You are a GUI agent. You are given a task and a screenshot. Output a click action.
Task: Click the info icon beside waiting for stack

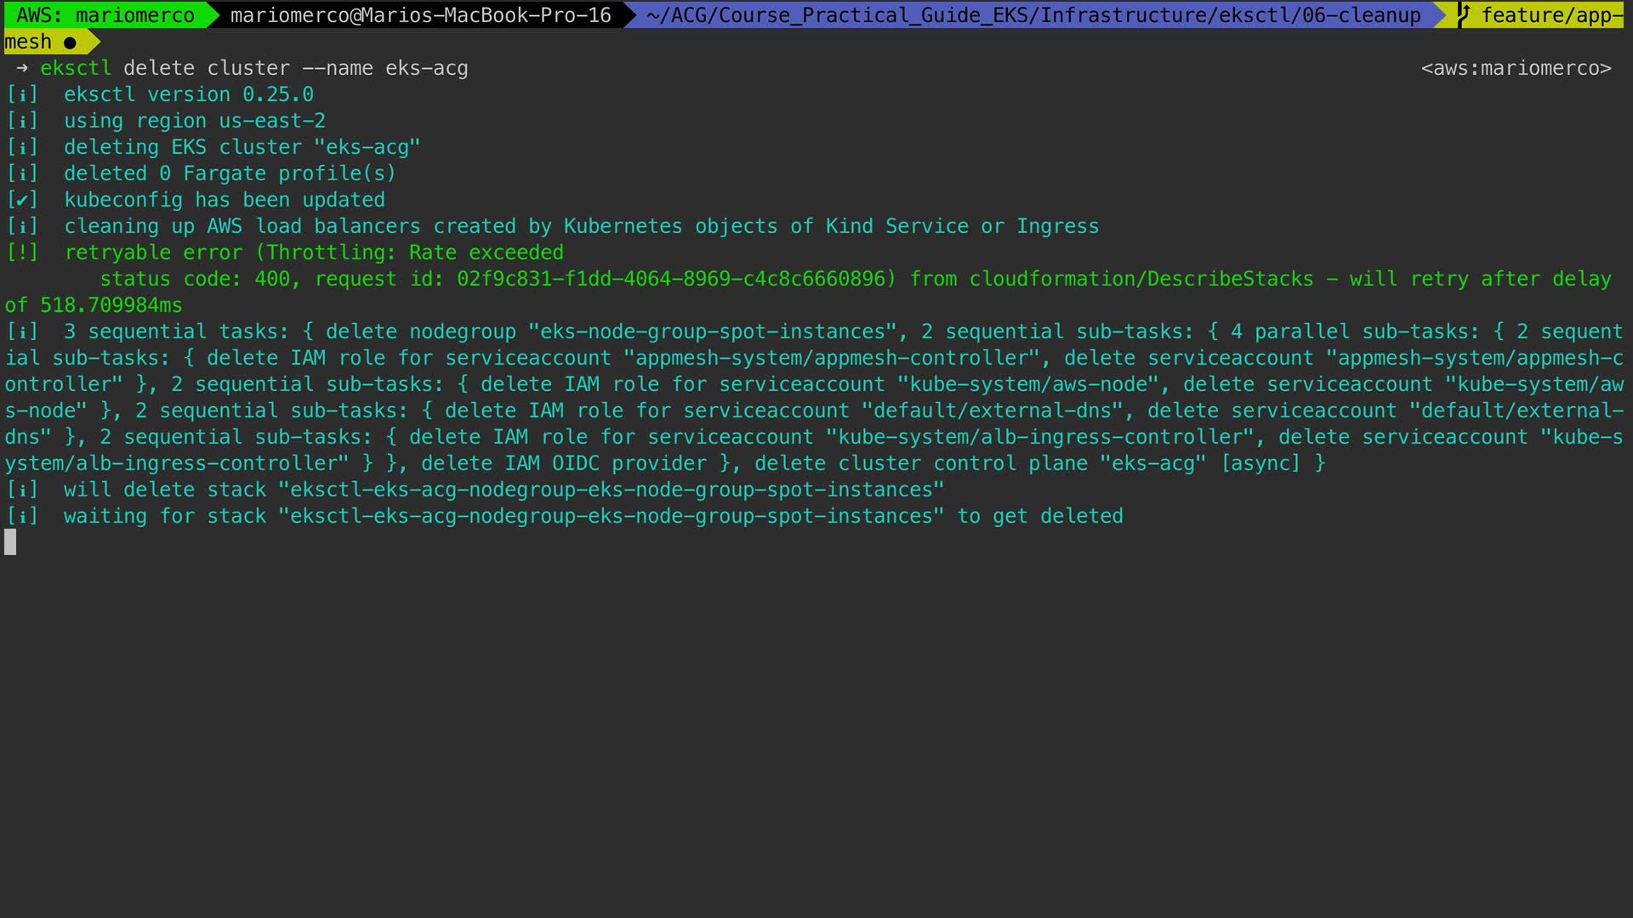(22, 516)
